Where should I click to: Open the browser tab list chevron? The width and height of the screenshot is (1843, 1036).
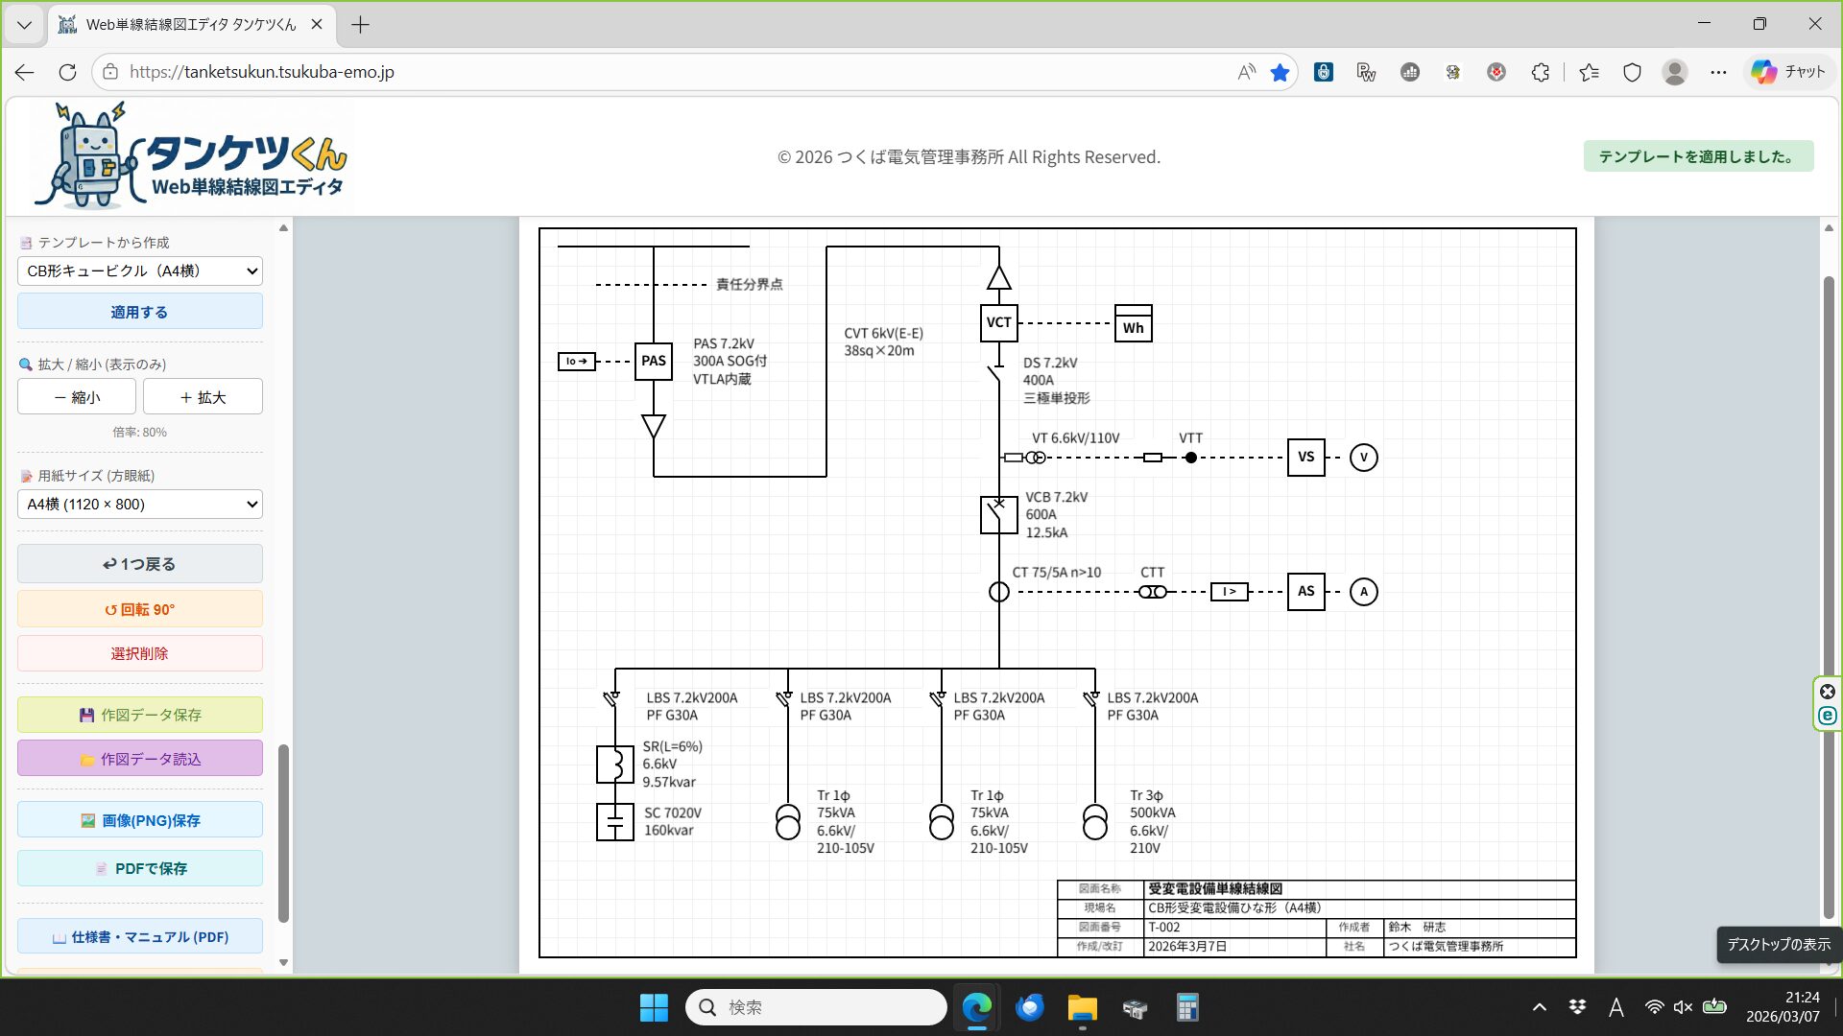coord(24,25)
